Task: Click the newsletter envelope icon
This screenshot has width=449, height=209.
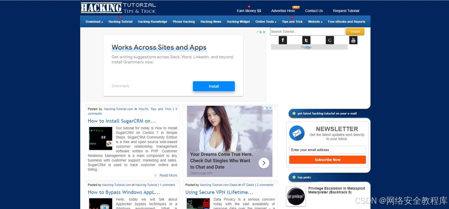Action: click(297, 133)
